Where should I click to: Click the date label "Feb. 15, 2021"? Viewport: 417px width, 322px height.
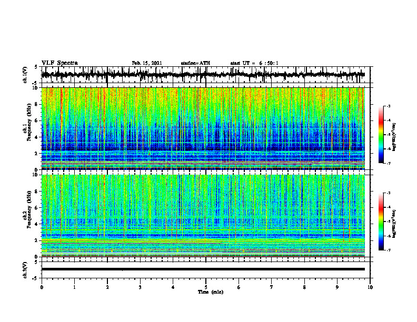pos(147,63)
